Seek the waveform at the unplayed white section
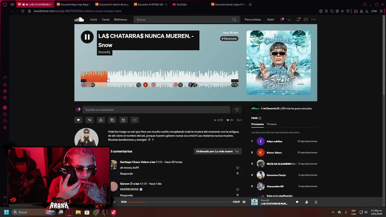Viewport: 386px width, 217px height. point(173,76)
